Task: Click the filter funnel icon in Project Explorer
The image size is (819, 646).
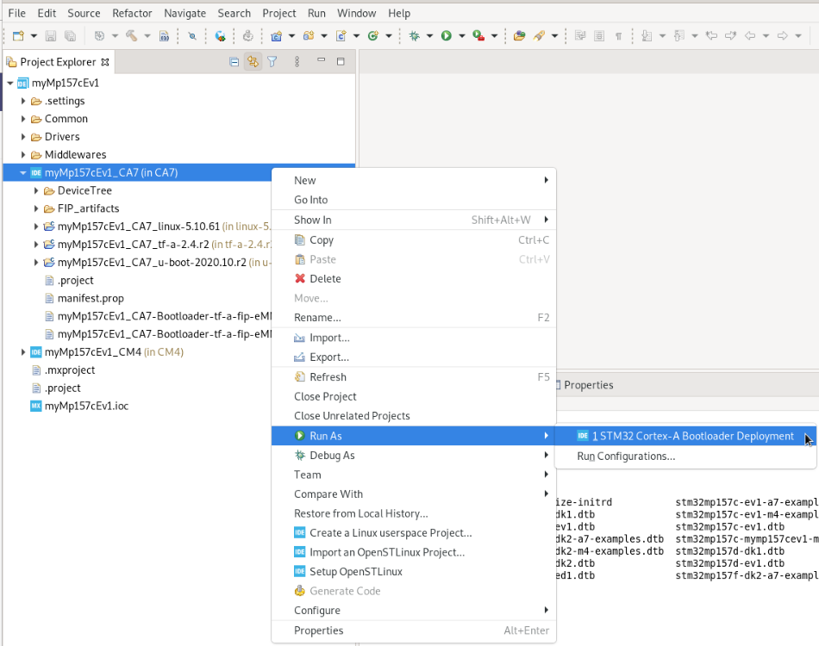Action: pos(272,62)
